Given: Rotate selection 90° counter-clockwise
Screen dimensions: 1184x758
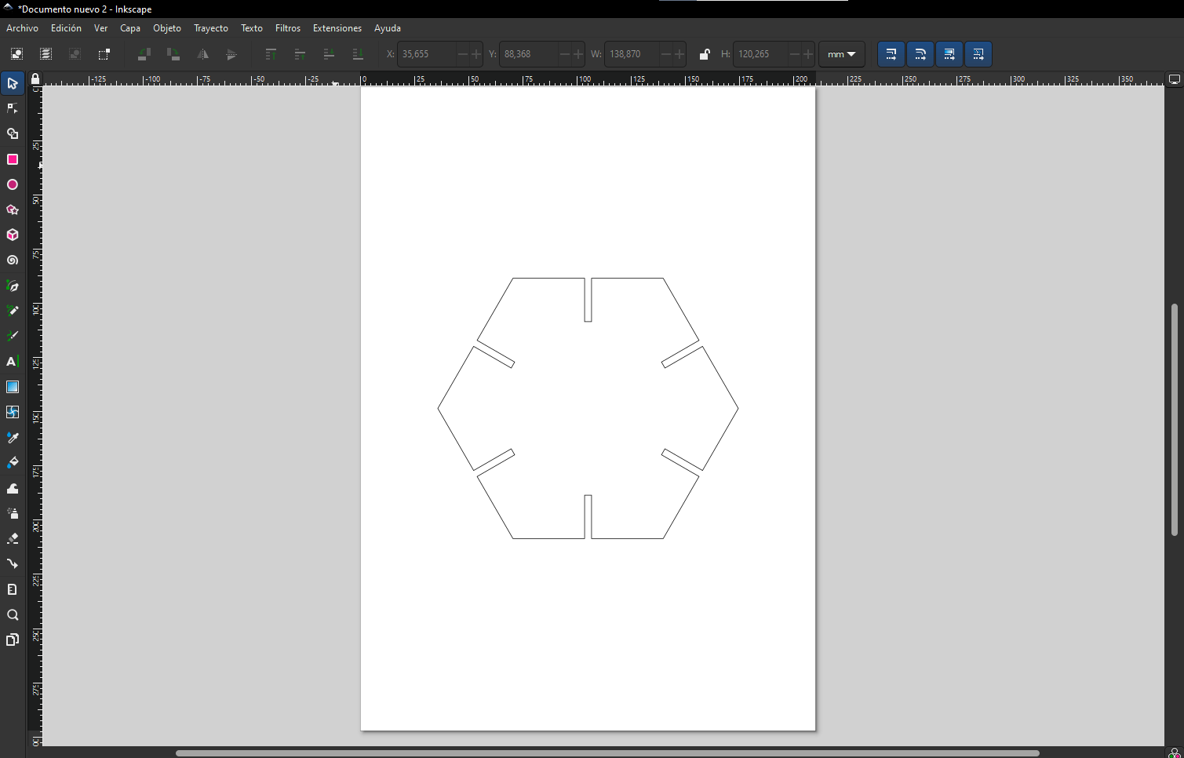Looking at the screenshot, I should pyautogui.click(x=144, y=54).
